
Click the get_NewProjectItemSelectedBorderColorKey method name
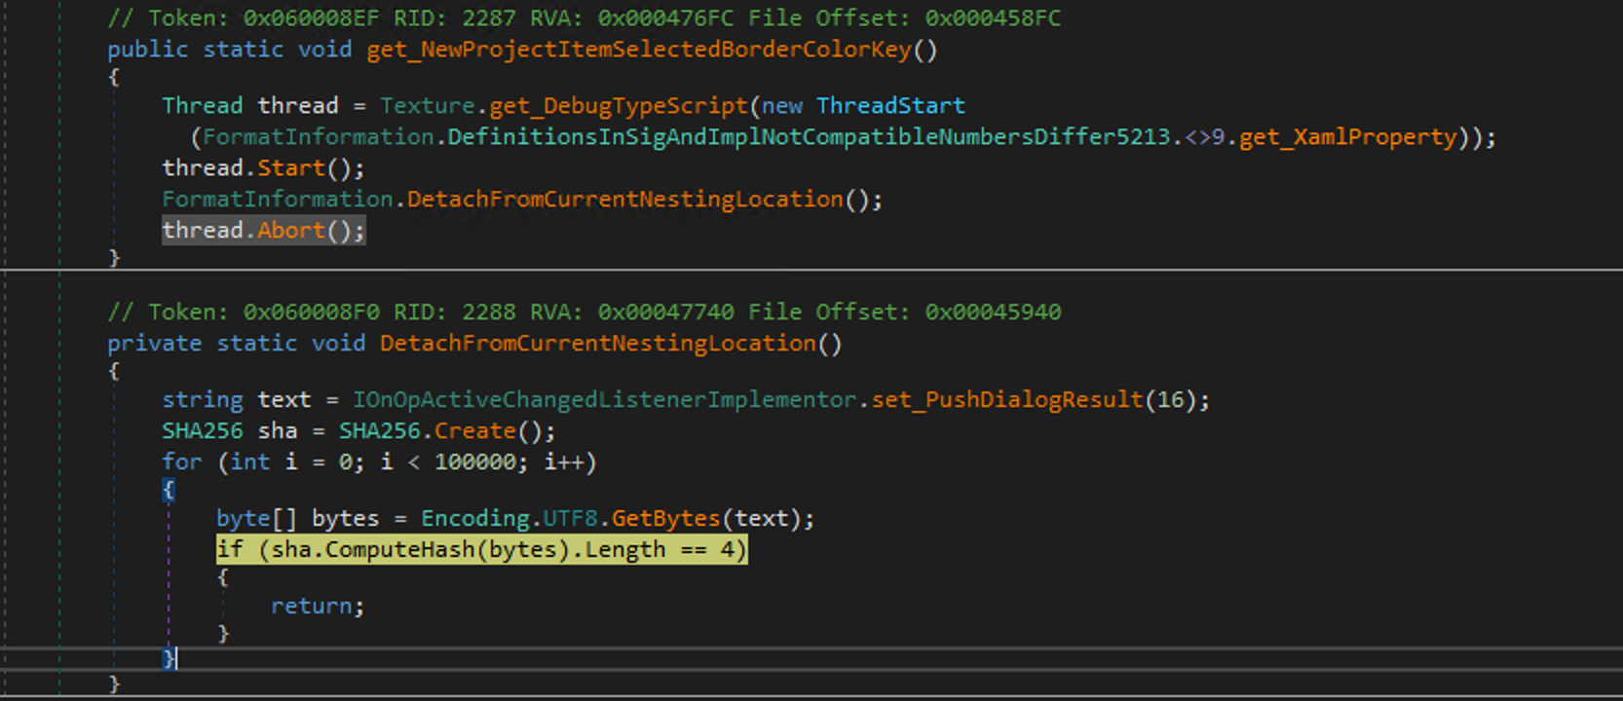point(639,50)
